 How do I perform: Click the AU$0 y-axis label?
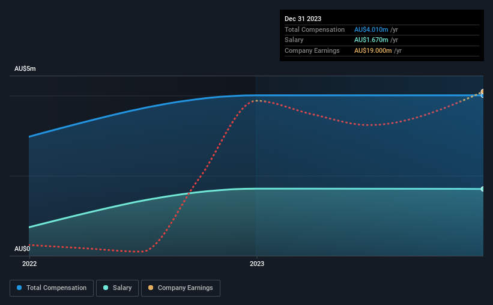point(22,249)
